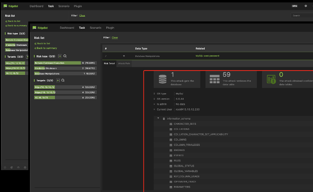
Task: Click target icon in back window footer
Action: tap(5, 167)
